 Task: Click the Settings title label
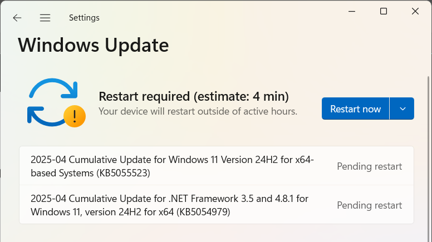tap(84, 18)
